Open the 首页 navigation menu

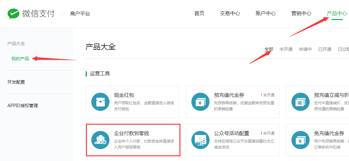click(199, 13)
